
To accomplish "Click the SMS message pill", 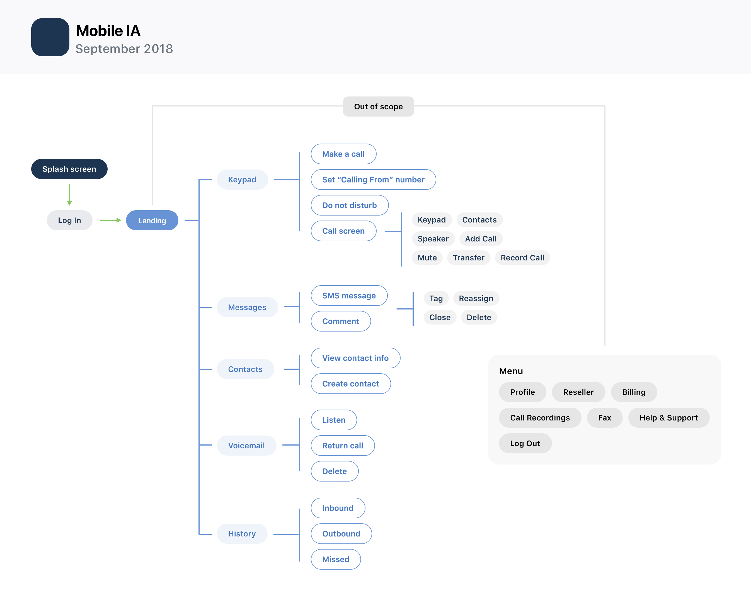I will pos(349,296).
